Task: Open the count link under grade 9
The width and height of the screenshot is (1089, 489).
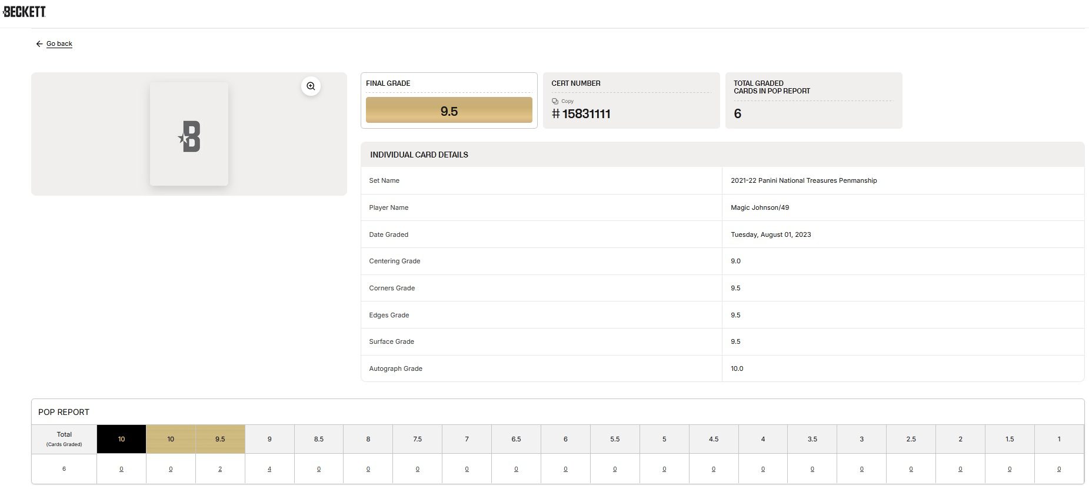Action: (x=269, y=469)
